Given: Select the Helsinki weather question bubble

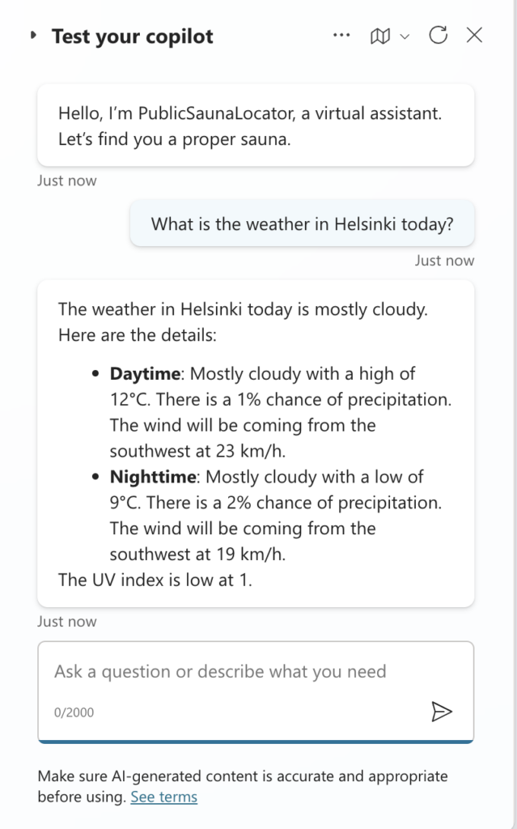Looking at the screenshot, I should [302, 224].
